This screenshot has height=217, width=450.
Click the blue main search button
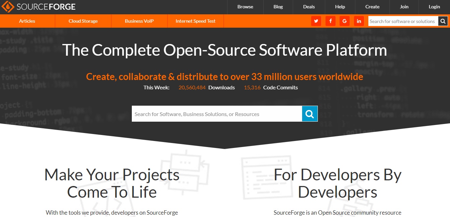310,114
